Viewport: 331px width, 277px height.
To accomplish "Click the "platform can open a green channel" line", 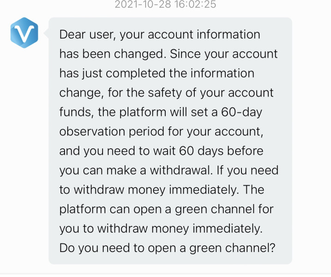I will (x=157, y=209).
